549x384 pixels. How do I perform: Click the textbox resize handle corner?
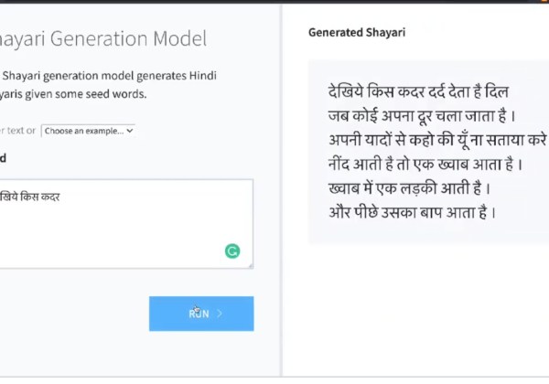[x=251, y=266]
